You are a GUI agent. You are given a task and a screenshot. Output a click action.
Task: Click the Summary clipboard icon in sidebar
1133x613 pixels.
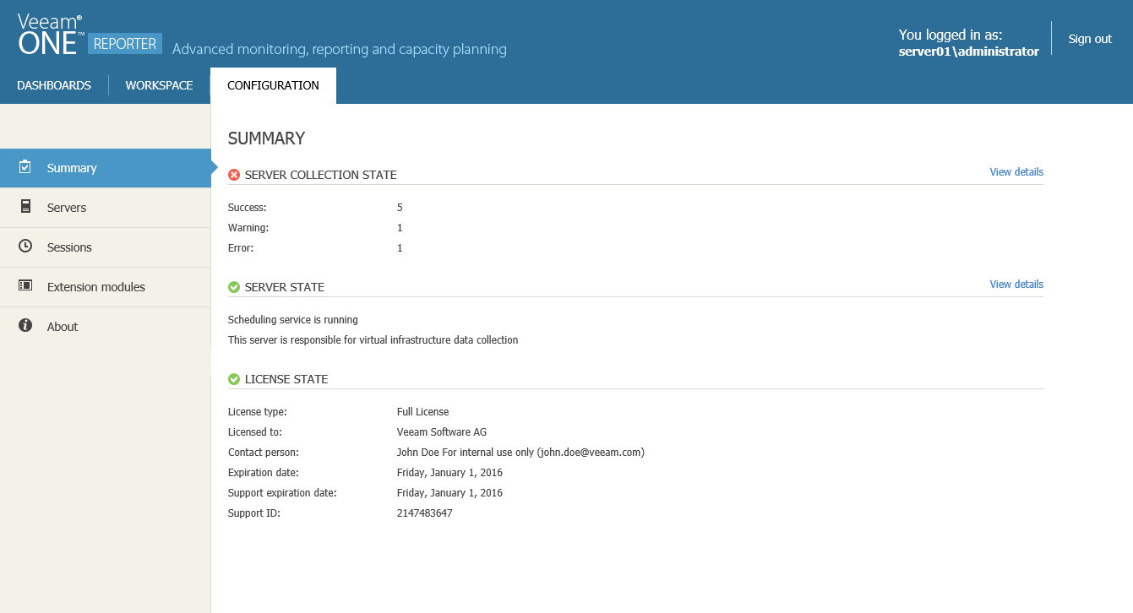[25, 167]
